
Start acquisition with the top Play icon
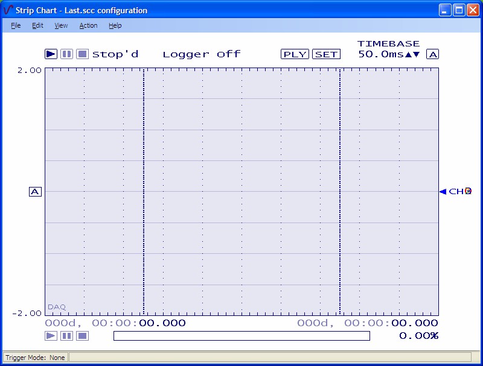point(51,54)
